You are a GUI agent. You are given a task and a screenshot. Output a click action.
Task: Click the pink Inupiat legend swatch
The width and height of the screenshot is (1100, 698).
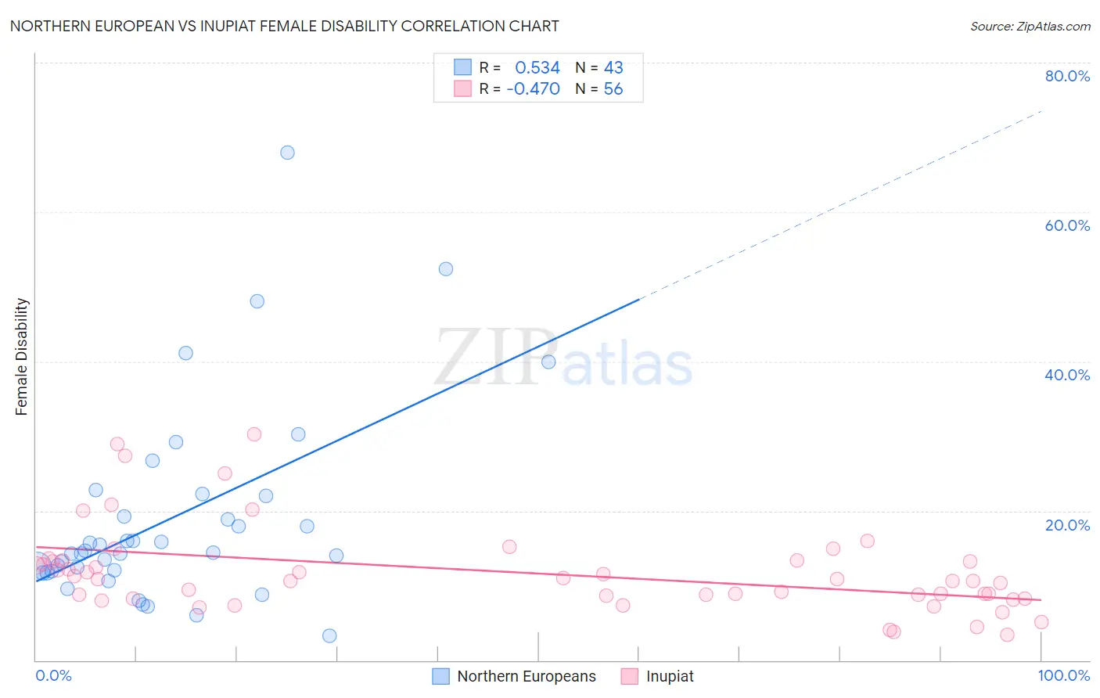click(630, 676)
